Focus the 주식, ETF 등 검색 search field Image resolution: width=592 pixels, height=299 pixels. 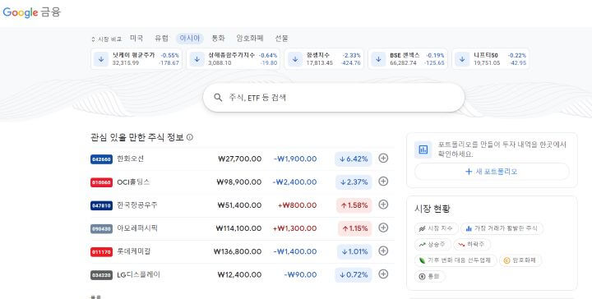pos(334,97)
